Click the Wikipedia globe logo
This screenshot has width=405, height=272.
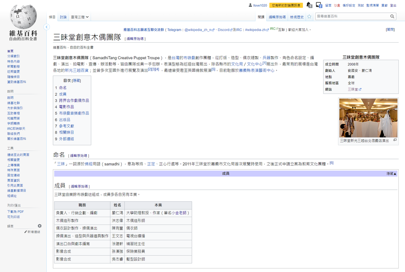[x=23, y=17]
